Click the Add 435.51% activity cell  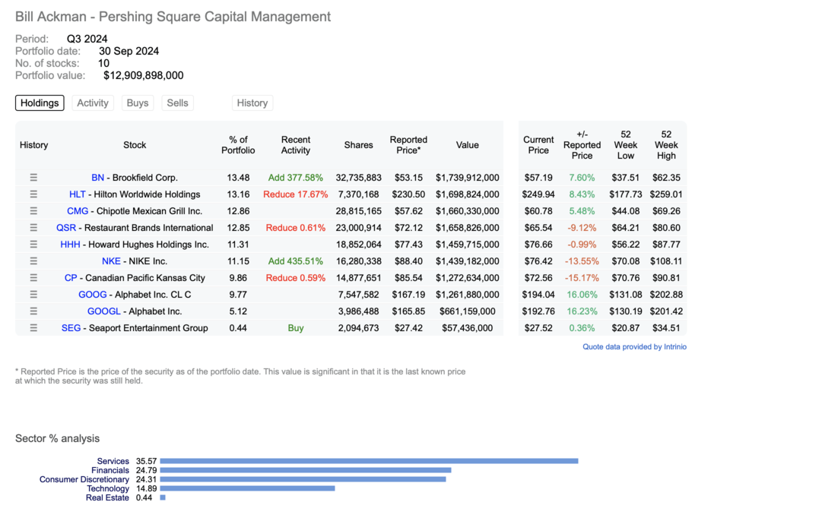pos(296,260)
